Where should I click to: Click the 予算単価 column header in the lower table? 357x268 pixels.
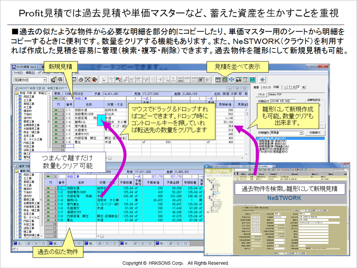click(153, 183)
